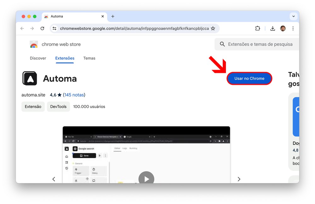Click the Chrome Web Store logo
This screenshot has width=315, height=204.
click(34, 44)
